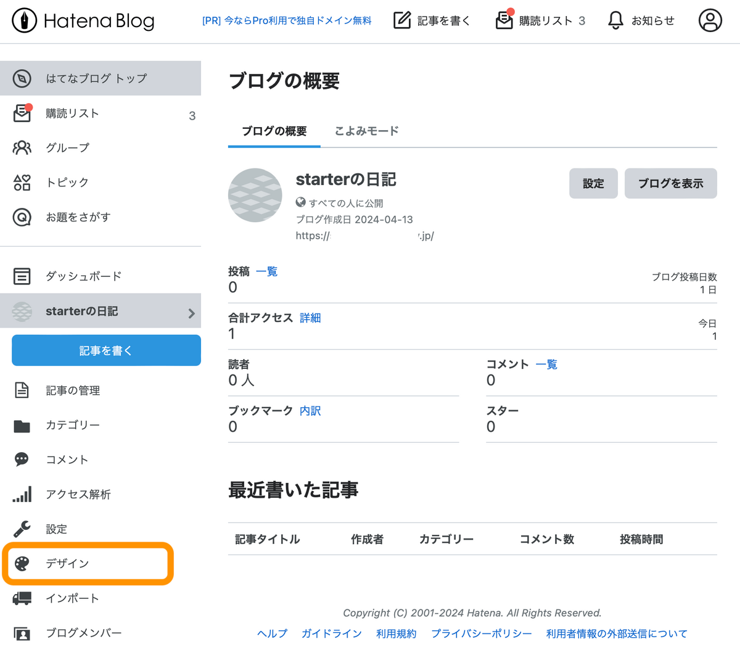This screenshot has height=660, width=740.
Task: Click the 投稿時間 column header
Action: [x=641, y=539]
